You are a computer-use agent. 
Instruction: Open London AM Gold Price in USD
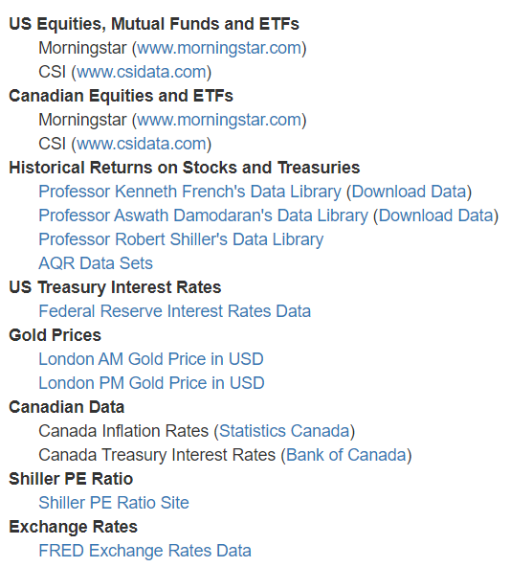click(x=151, y=359)
